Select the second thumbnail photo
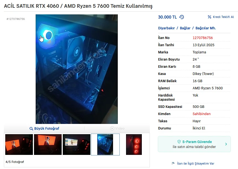The height and width of the screenshot is (169, 238). click(48, 144)
